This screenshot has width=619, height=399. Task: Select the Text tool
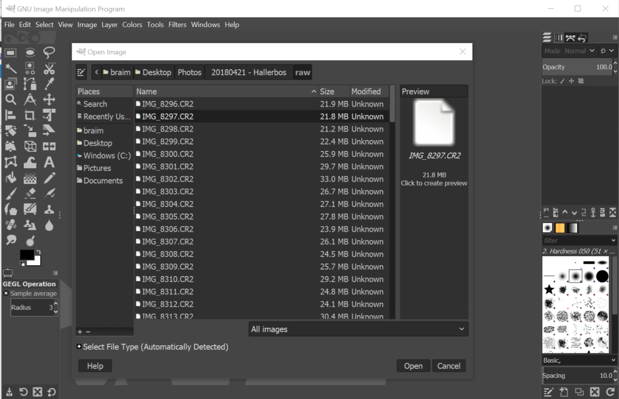pos(49,162)
